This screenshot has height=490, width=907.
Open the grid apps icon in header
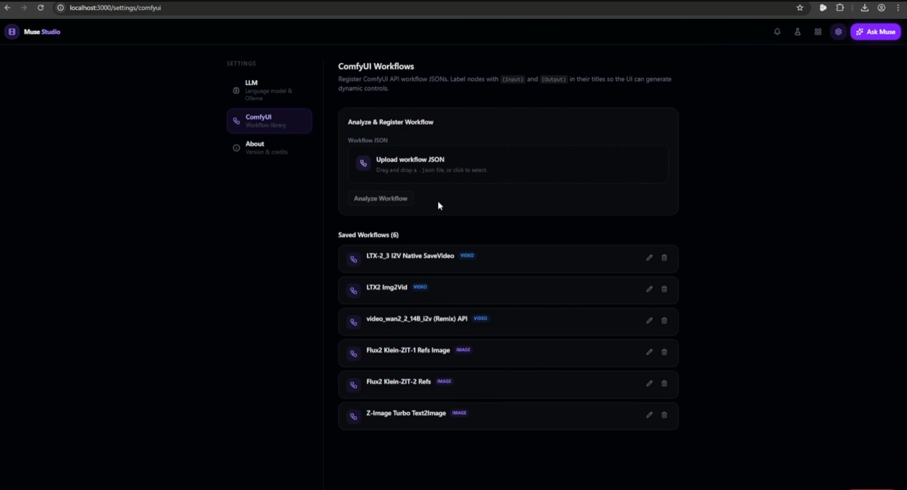(818, 32)
